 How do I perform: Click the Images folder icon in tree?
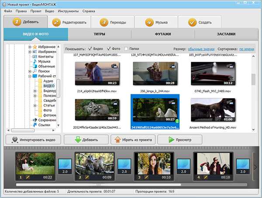click(35, 52)
